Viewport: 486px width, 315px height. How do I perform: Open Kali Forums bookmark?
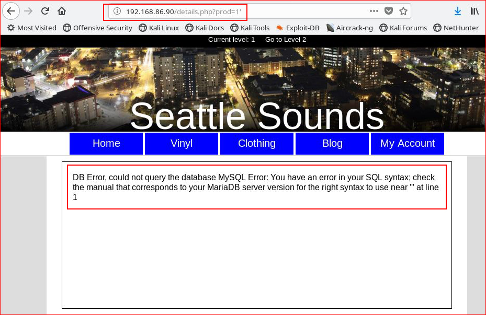tap(403, 28)
